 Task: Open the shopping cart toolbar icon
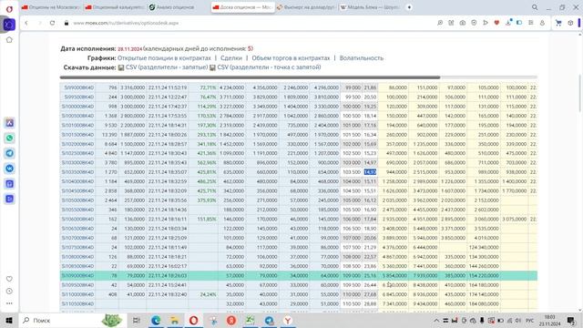[558, 23]
